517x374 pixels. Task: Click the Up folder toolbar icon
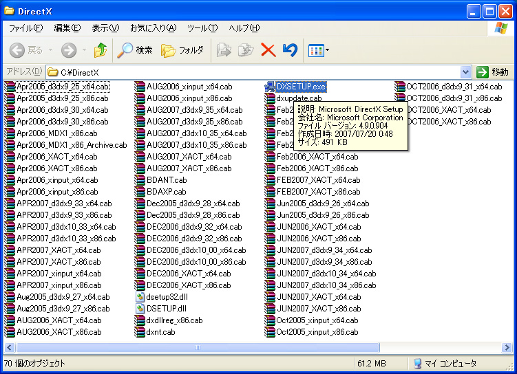(101, 50)
